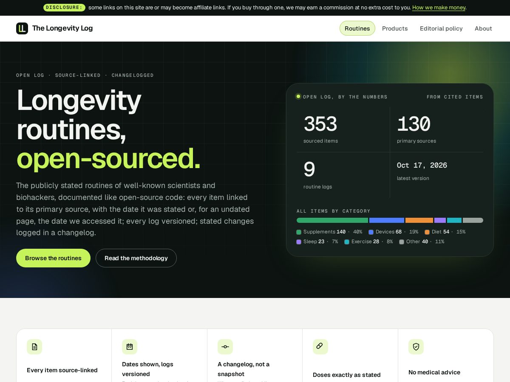Click the Exercise legend swatch
The height and width of the screenshot is (382, 510).
click(347, 242)
